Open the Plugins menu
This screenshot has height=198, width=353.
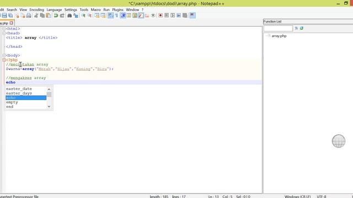[x=117, y=10]
